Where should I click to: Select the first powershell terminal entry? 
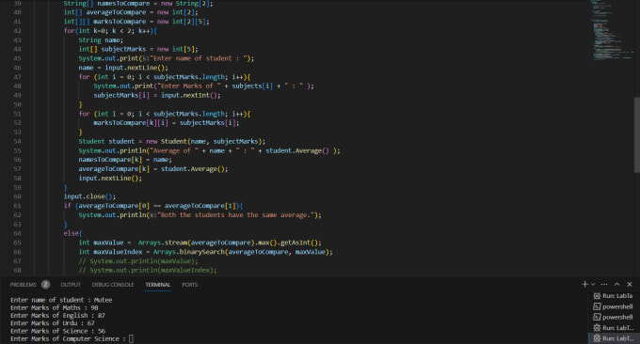coord(613,306)
